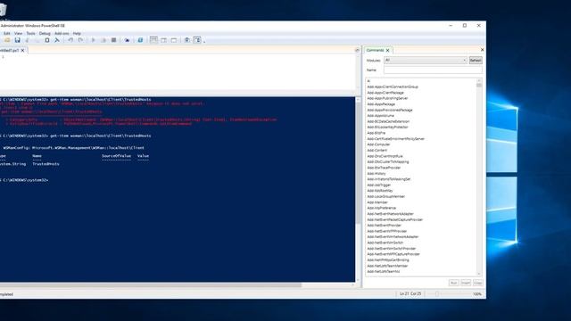The width and height of the screenshot is (571, 321).
Task: Run the script with the play icon
Action: 93,40
